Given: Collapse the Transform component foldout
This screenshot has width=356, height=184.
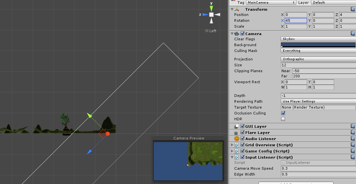Looking at the screenshot, I should (x=232, y=9).
